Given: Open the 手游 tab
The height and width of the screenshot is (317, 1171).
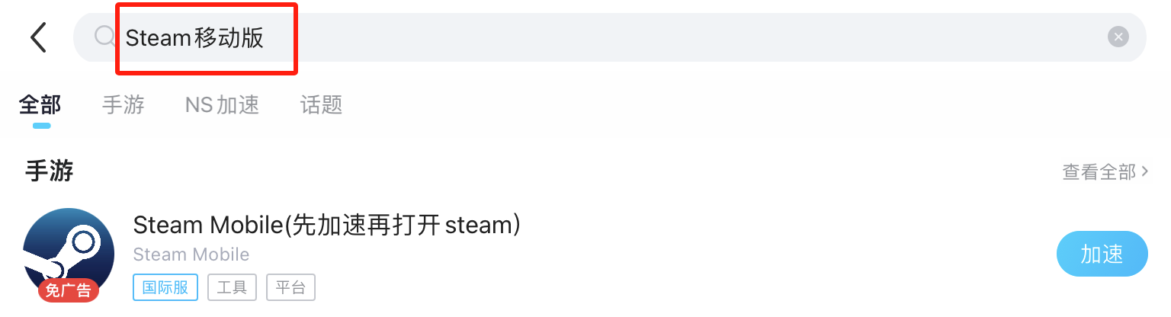Looking at the screenshot, I should point(124,104).
